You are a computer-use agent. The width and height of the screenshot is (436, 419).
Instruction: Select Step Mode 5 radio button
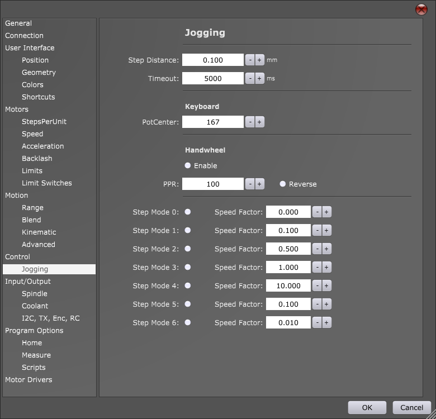188,304
